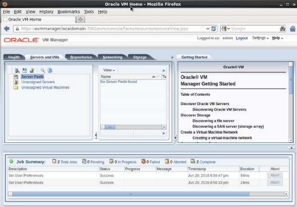
Task: Select Unassigned Virtual Machines tree item
Action: point(45,87)
